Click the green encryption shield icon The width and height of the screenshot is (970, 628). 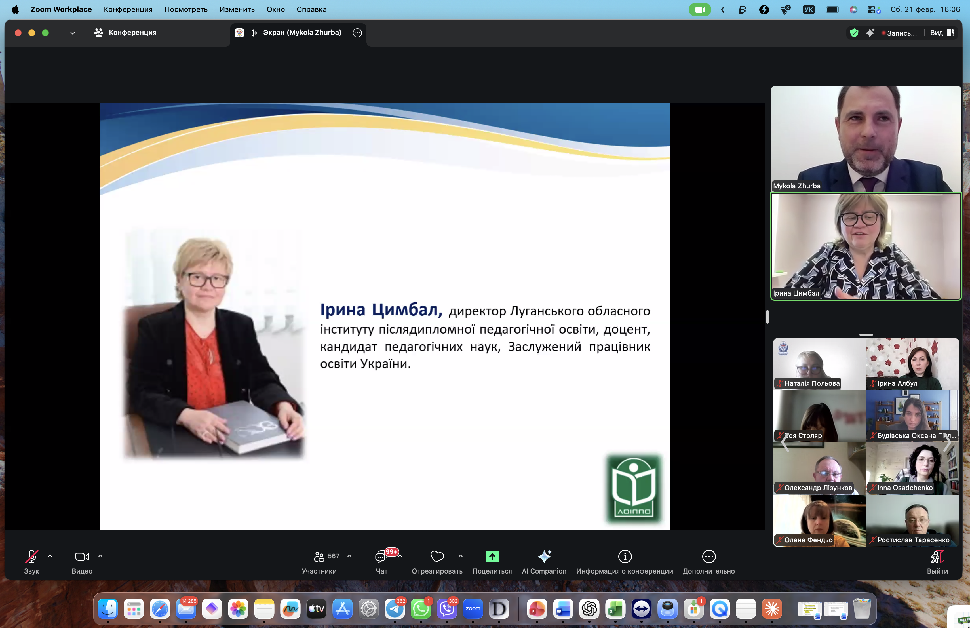(x=854, y=33)
